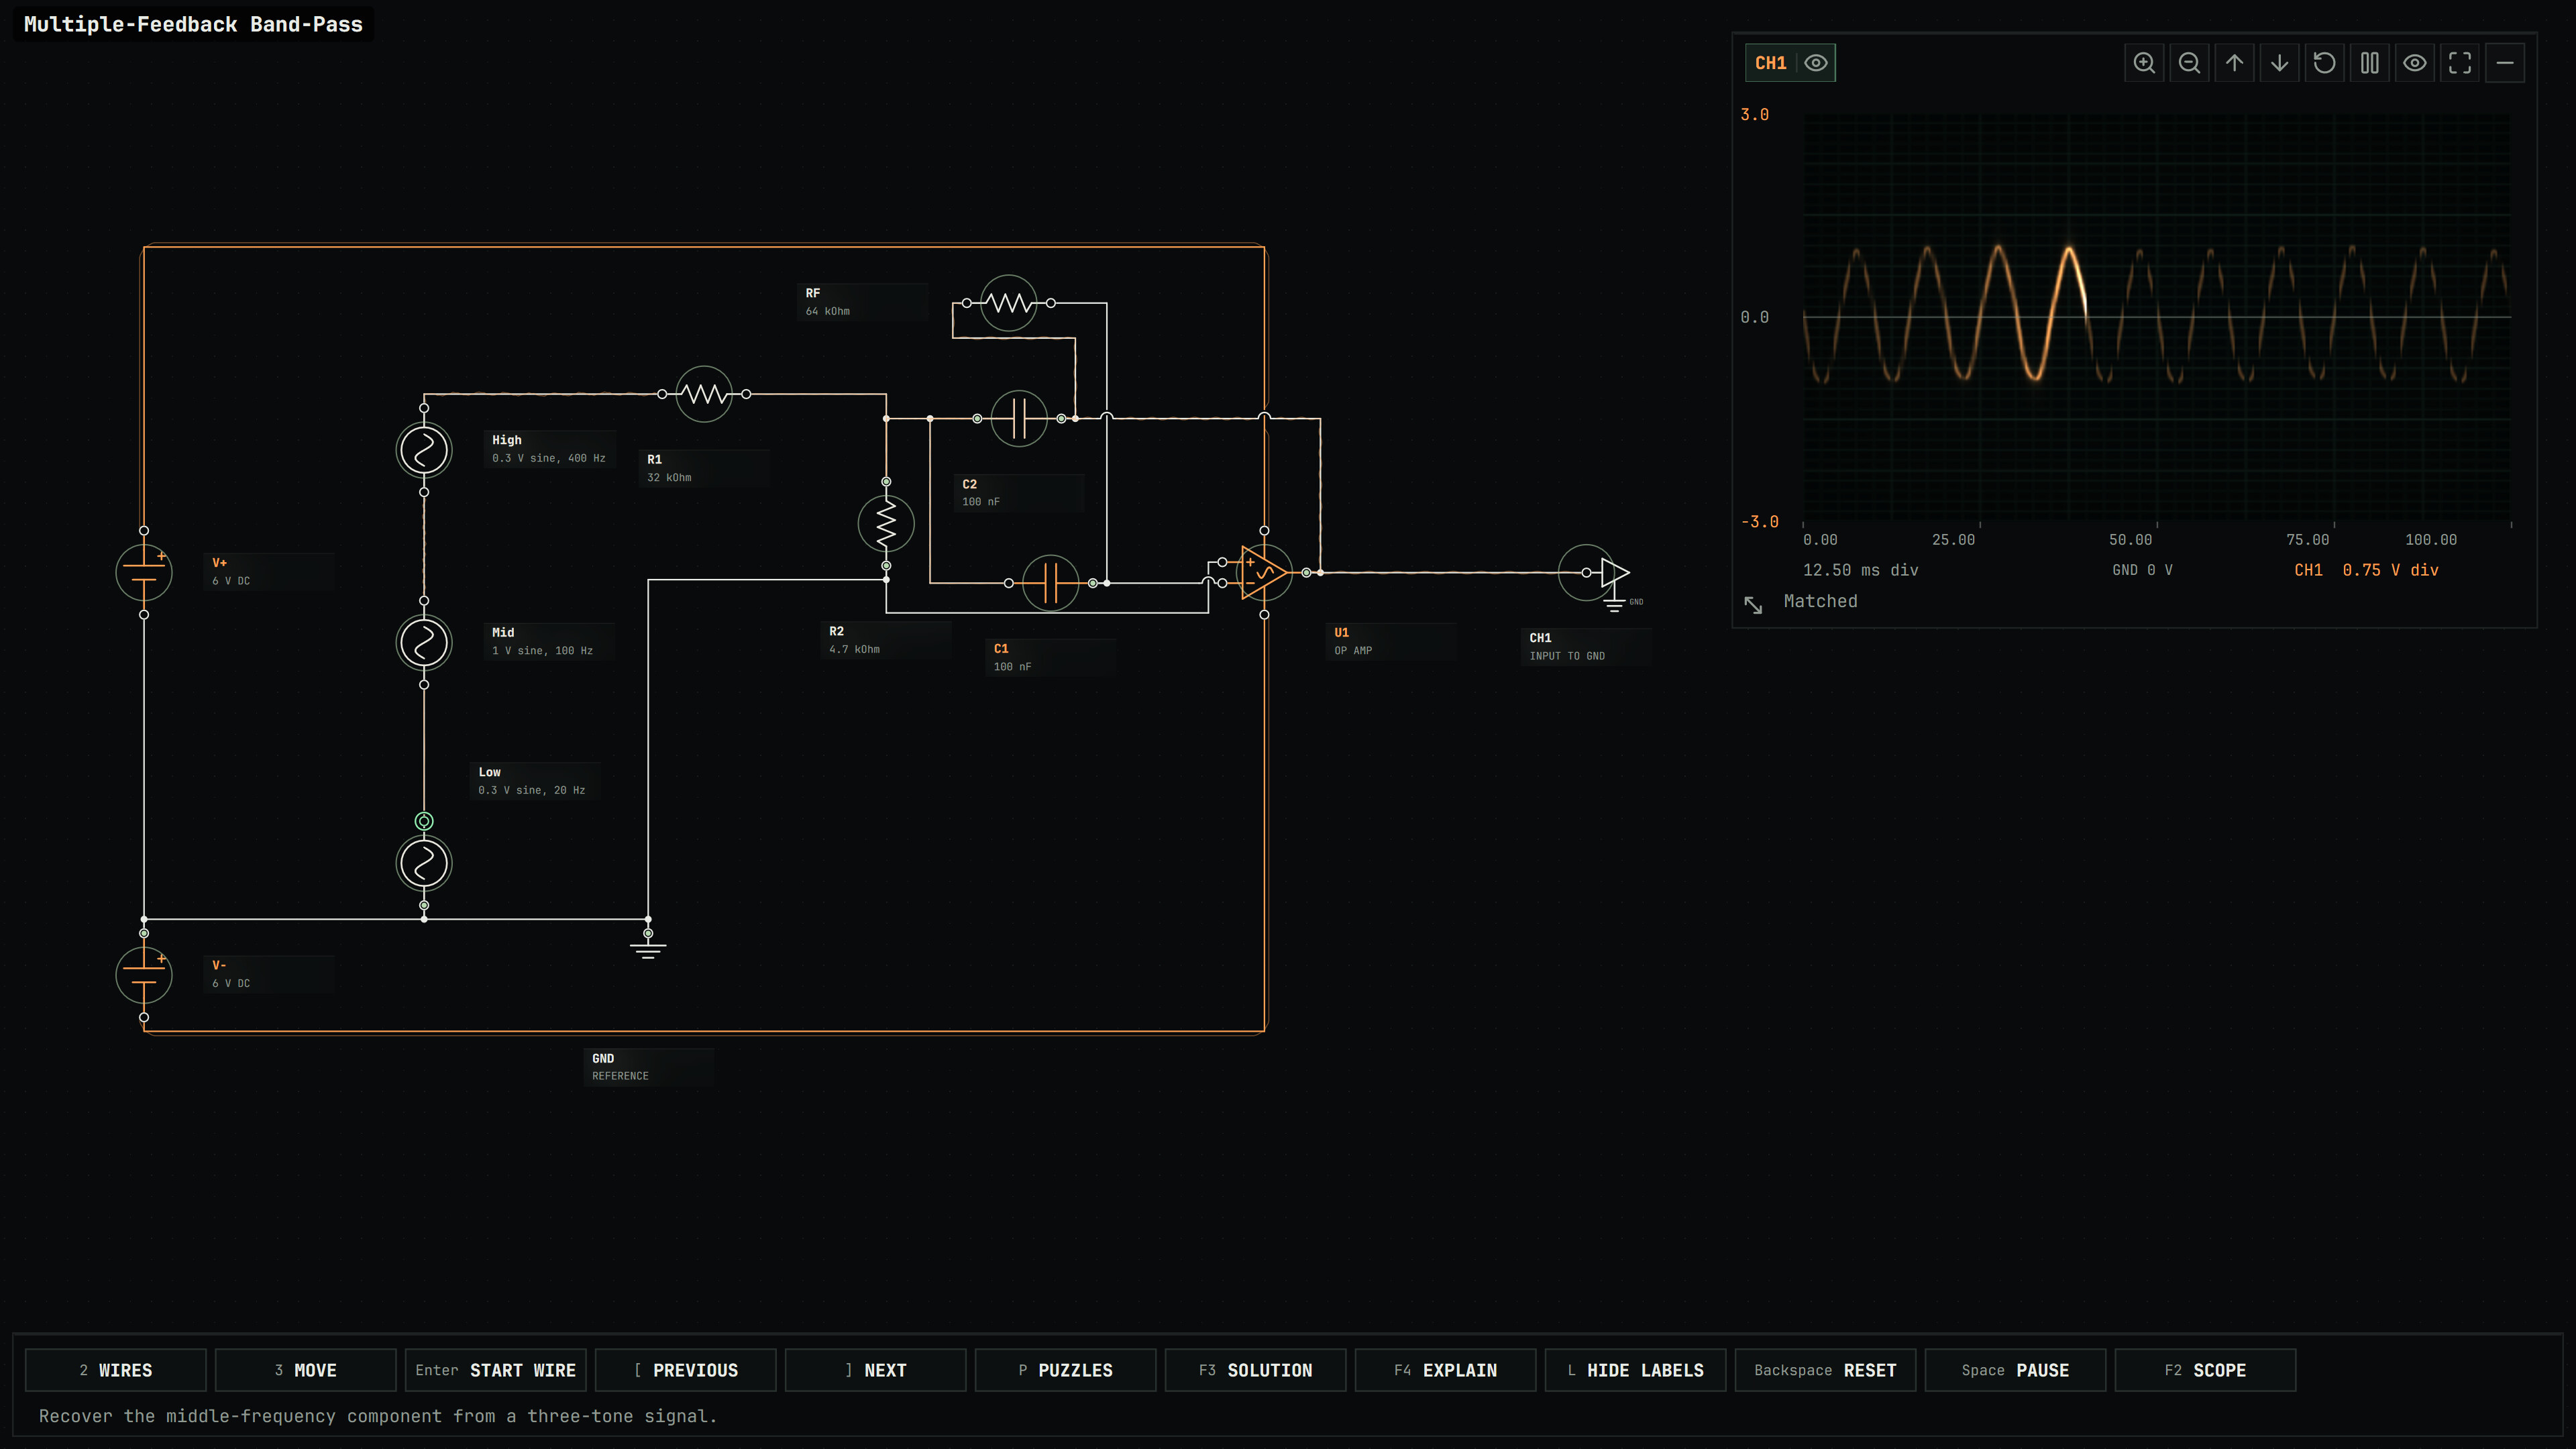Go to NEXT puzzle

[x=876, y=1370]
